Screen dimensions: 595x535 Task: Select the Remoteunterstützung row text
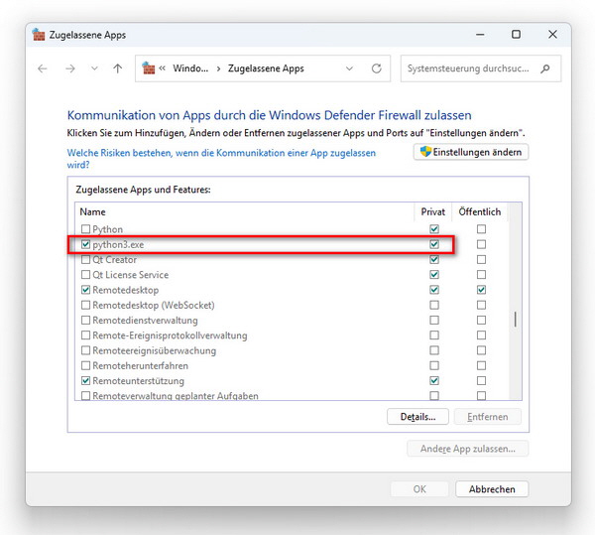click(x=138, y=380)
